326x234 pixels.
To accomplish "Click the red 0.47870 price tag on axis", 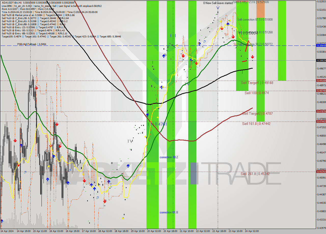I will click(x=321, y=111).
